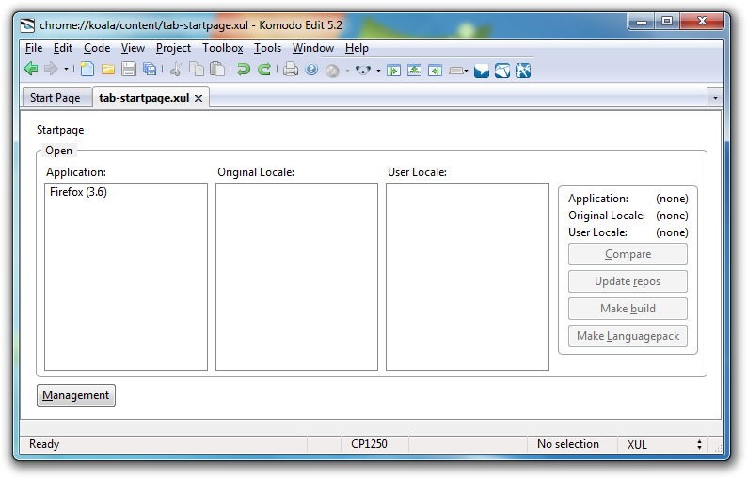Click the Save floppy disk icon

tap(129, 70)
